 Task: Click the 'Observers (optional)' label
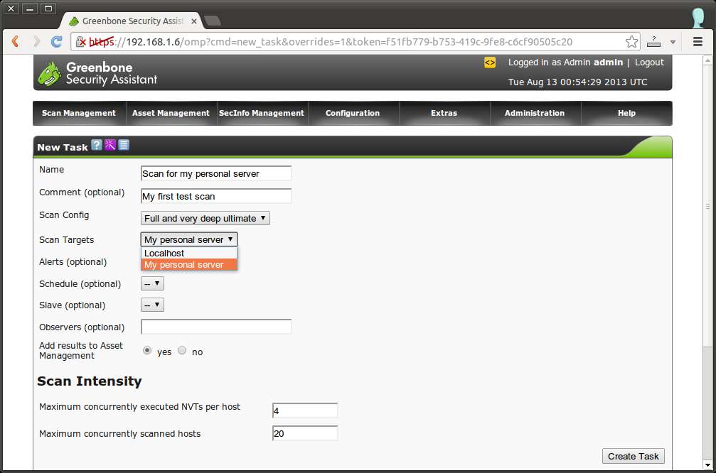[82, 327]
